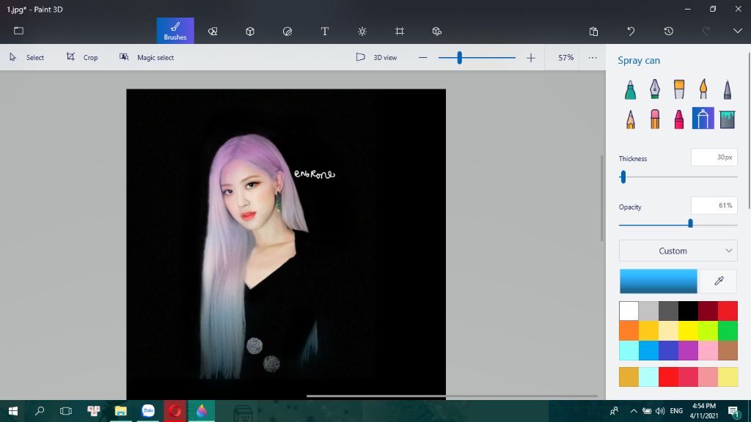Choose the white color swatch
Viewport: 751px width, 422px height.
pos(629,311)
